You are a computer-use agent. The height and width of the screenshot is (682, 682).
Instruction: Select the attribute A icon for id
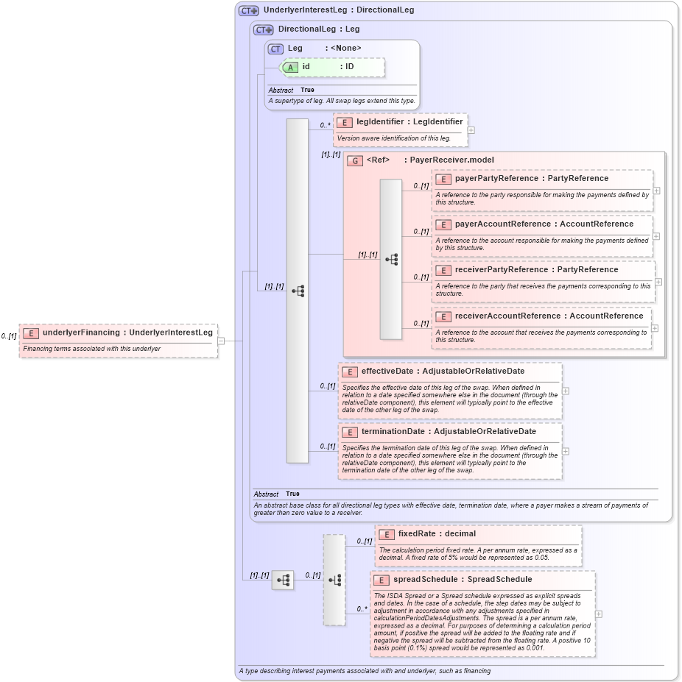click(290, 68)
